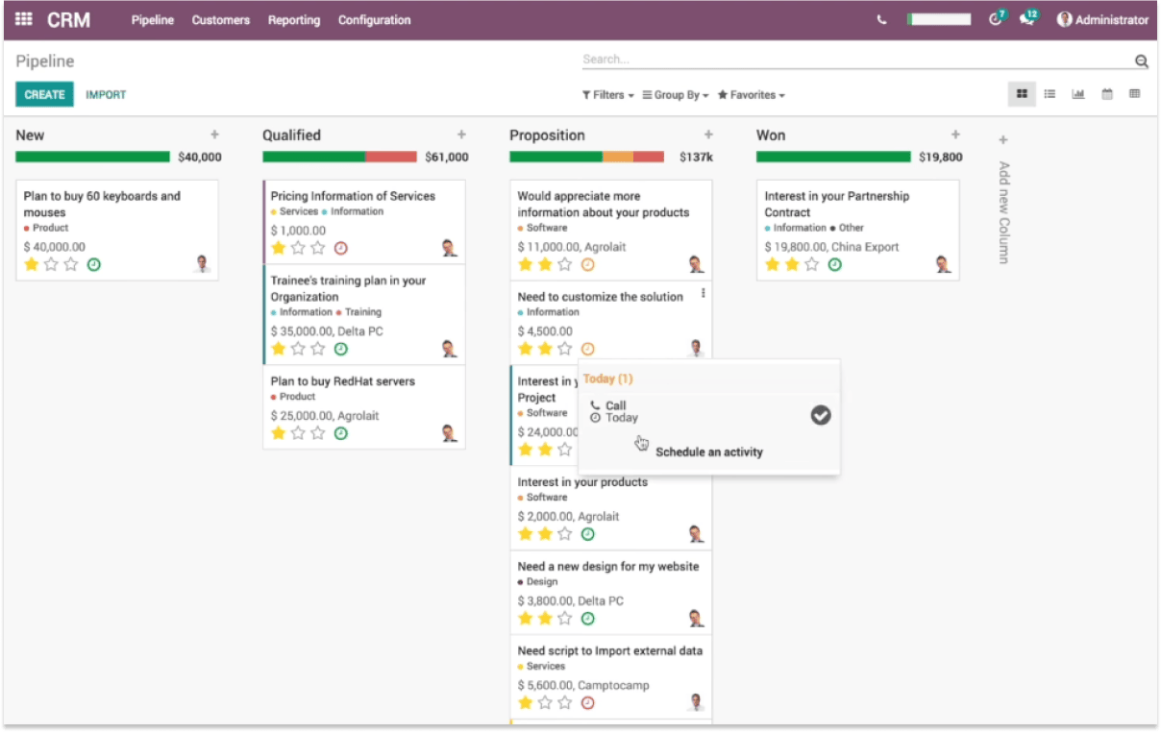Switch to list view
This screenshot has height=733, width=1161.
click(1050, 93)
